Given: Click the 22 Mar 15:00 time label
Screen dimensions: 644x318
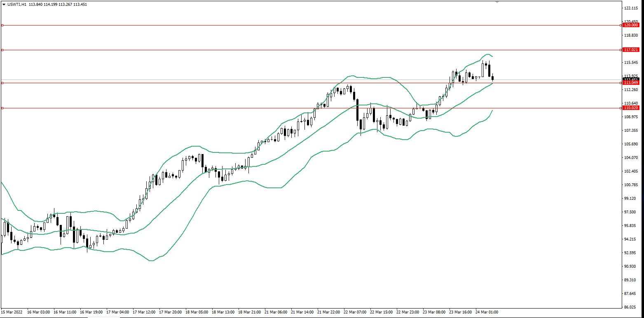Looking at the screenshot, I should 381,312.
